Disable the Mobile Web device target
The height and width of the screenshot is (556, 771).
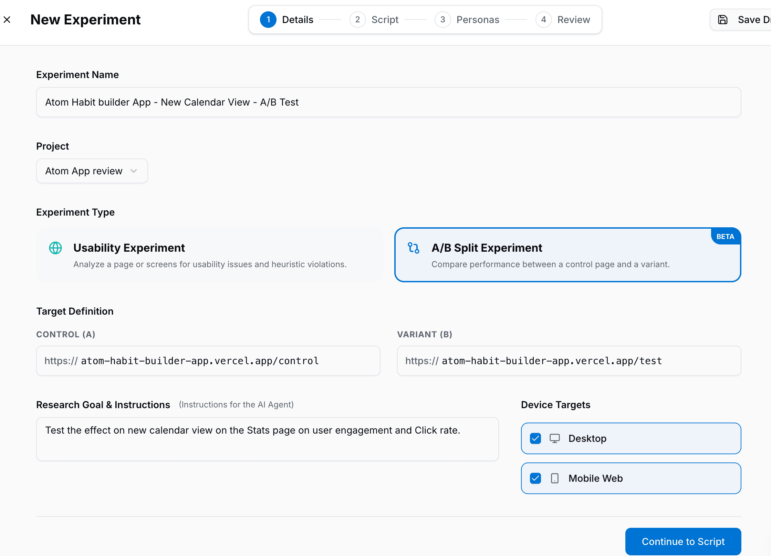coord(535,478)
